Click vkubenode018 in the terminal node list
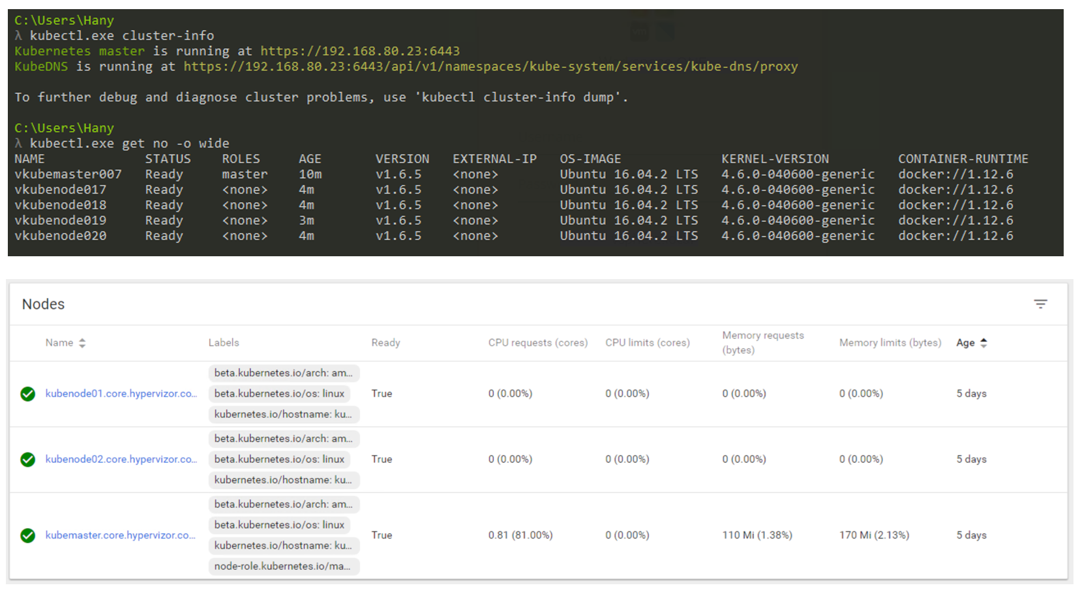Screen dimensions: 1080x594 tap(60, 205)
